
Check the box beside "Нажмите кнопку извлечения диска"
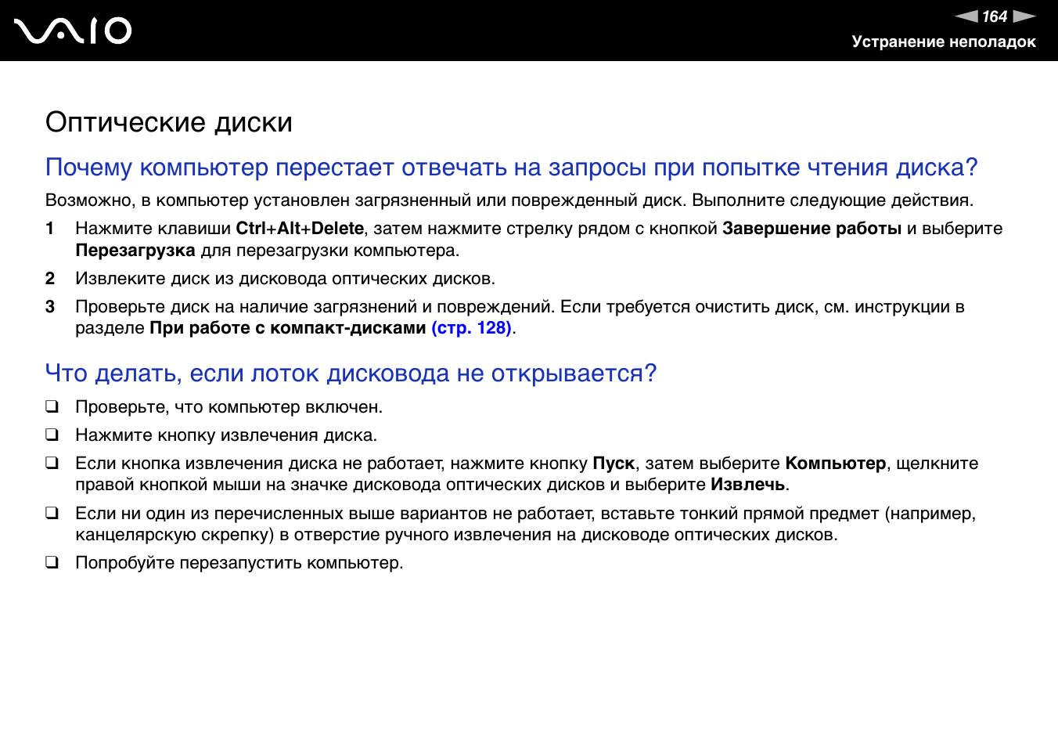tap(52, 435)
